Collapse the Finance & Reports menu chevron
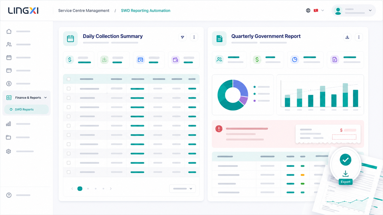 (45, 98)
